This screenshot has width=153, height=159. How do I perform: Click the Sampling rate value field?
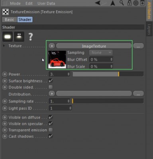point(58,101)
